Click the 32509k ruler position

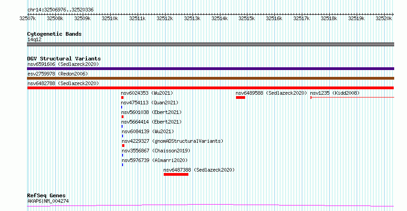click(x=82, y=18)
